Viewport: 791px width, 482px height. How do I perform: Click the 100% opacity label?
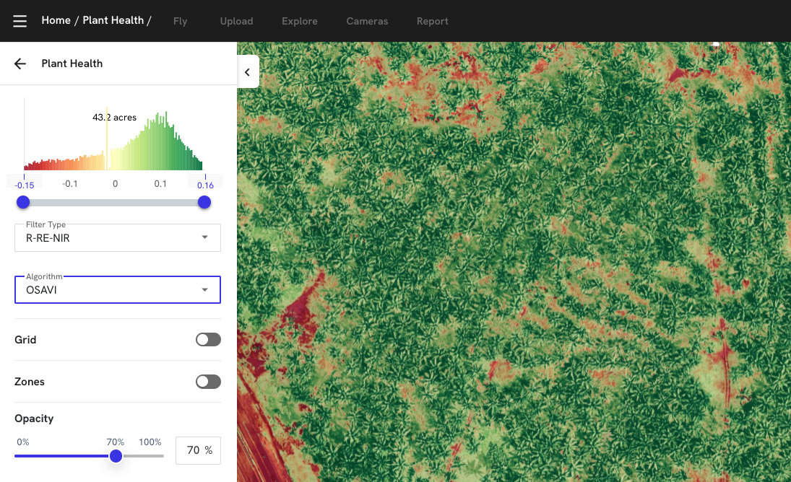[x=150, y=442]
